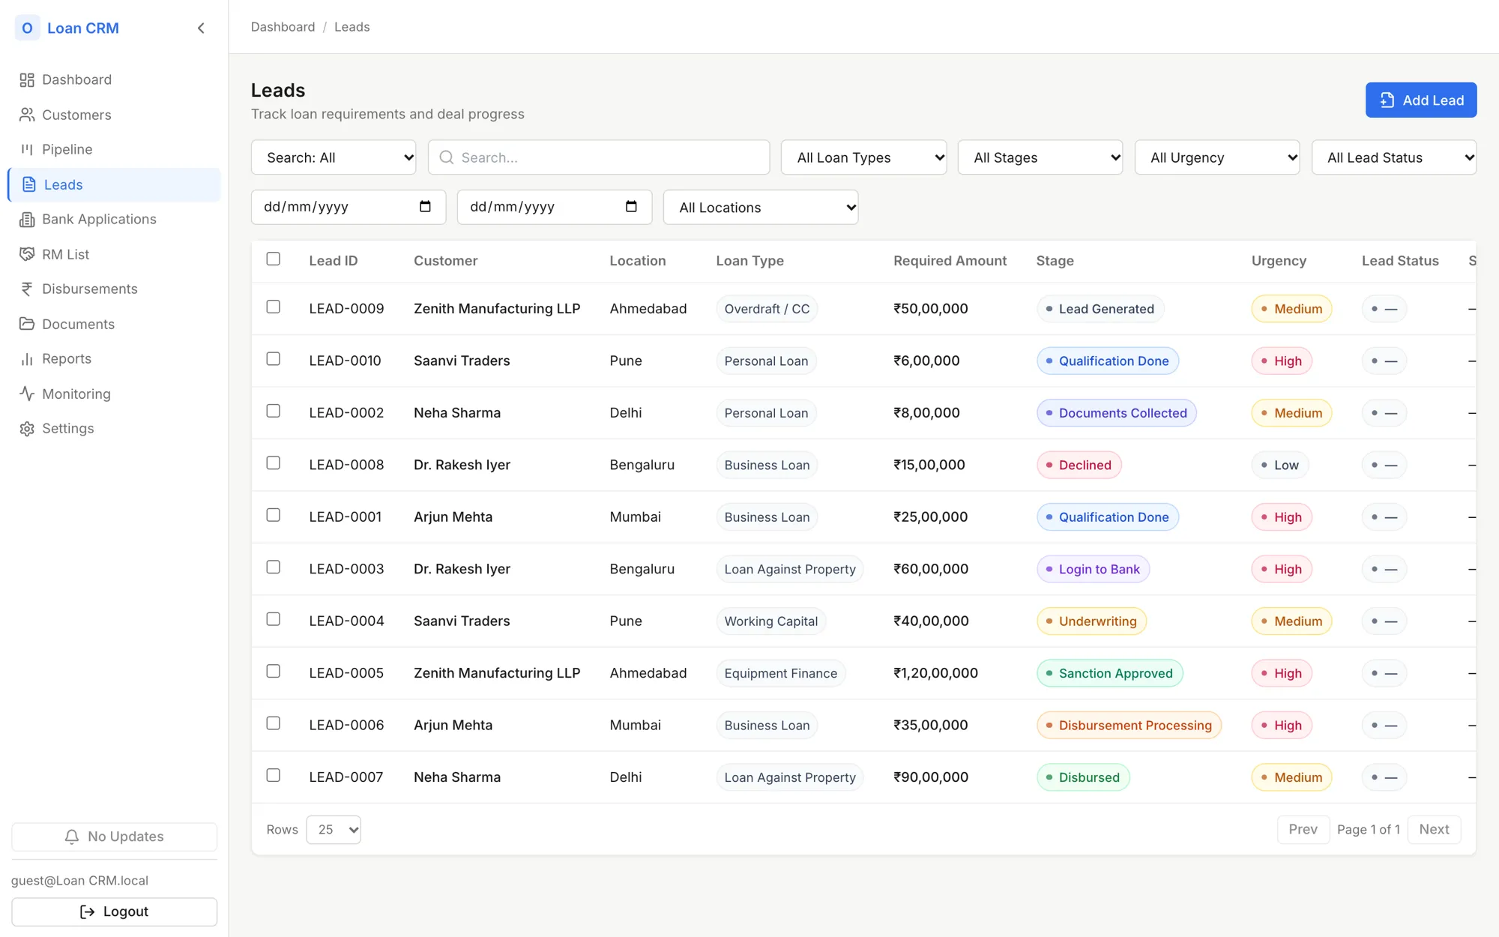The height and width of the screenshot is (937, 1499).
Task: Click the first dd/mm/yyyy date field
Action: click(349, 207)
